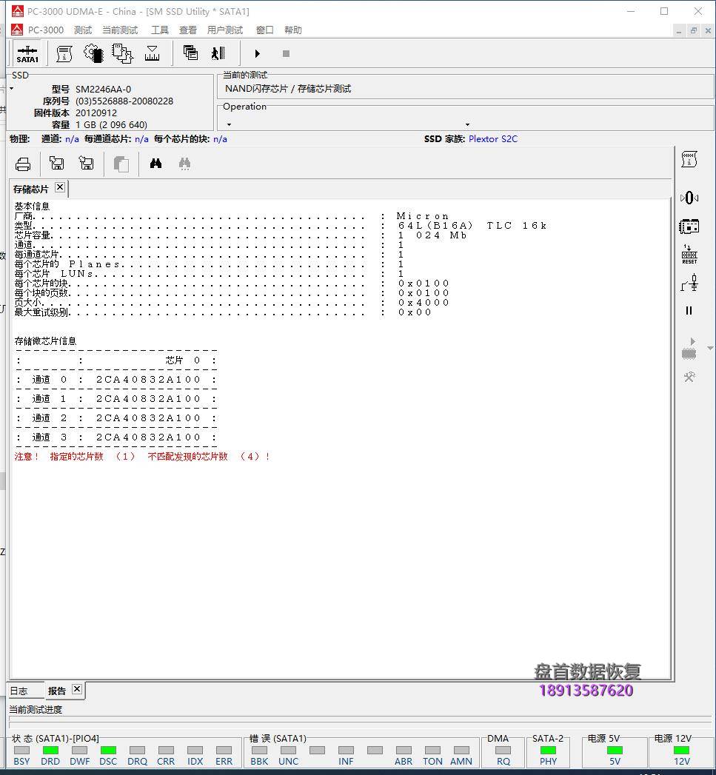This screenshot has width=716, height=775.
Task: Click the RESET sidebar icon
Action: coord(689,254)
